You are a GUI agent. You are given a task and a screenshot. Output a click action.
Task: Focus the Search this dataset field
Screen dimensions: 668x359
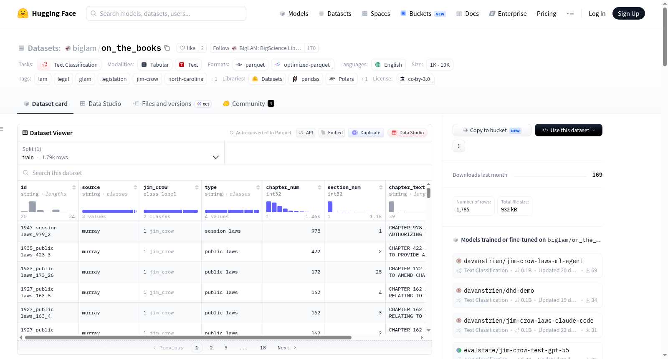click(225, 173)
